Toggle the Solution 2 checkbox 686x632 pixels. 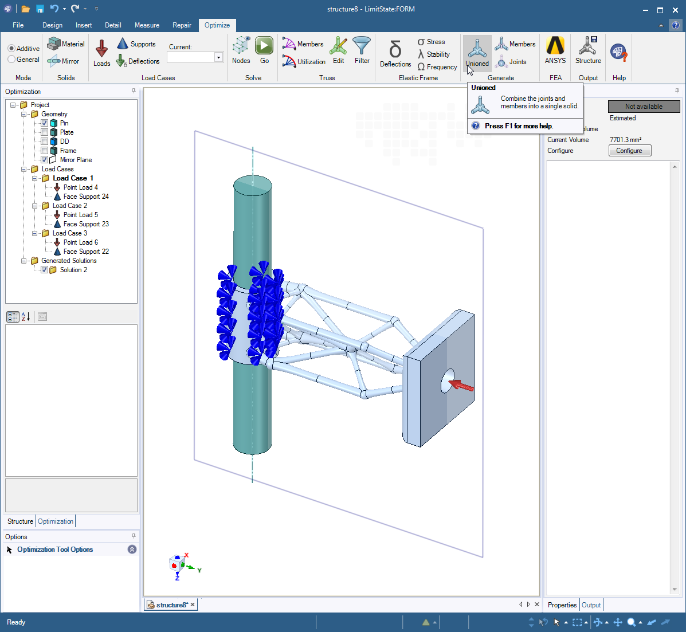(44, 270)
